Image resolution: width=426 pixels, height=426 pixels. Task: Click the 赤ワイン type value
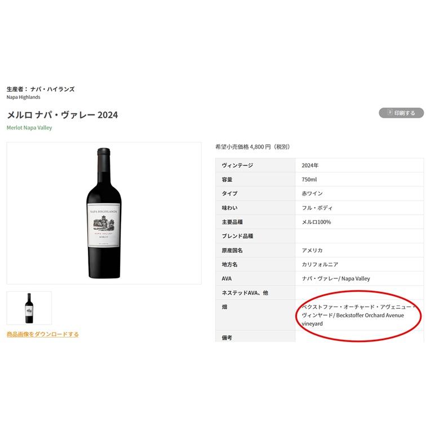(x=312, y=194)
